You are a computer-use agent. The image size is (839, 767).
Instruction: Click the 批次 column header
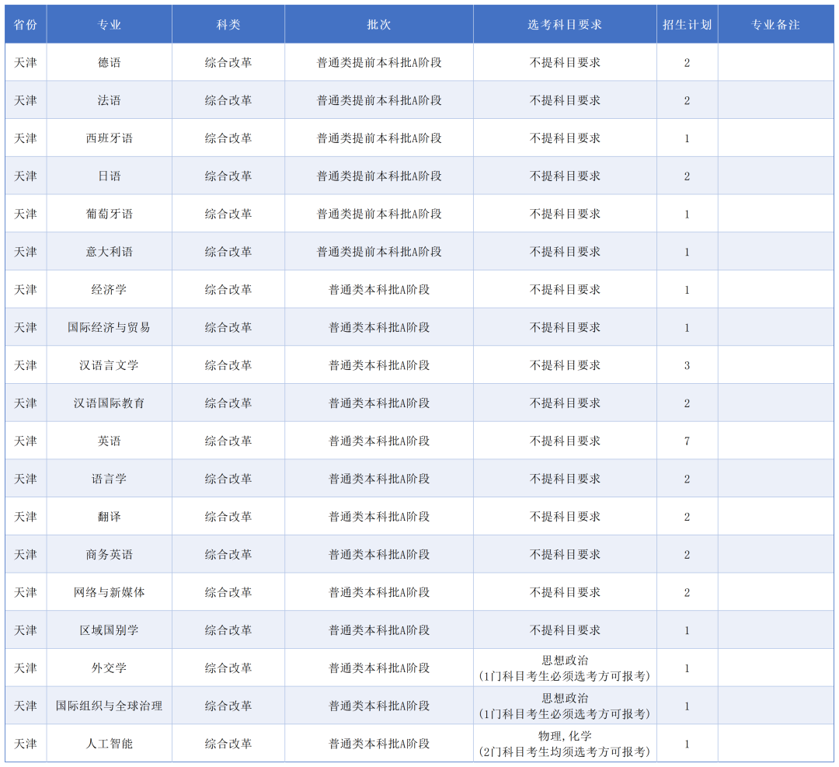pos(379,25)
